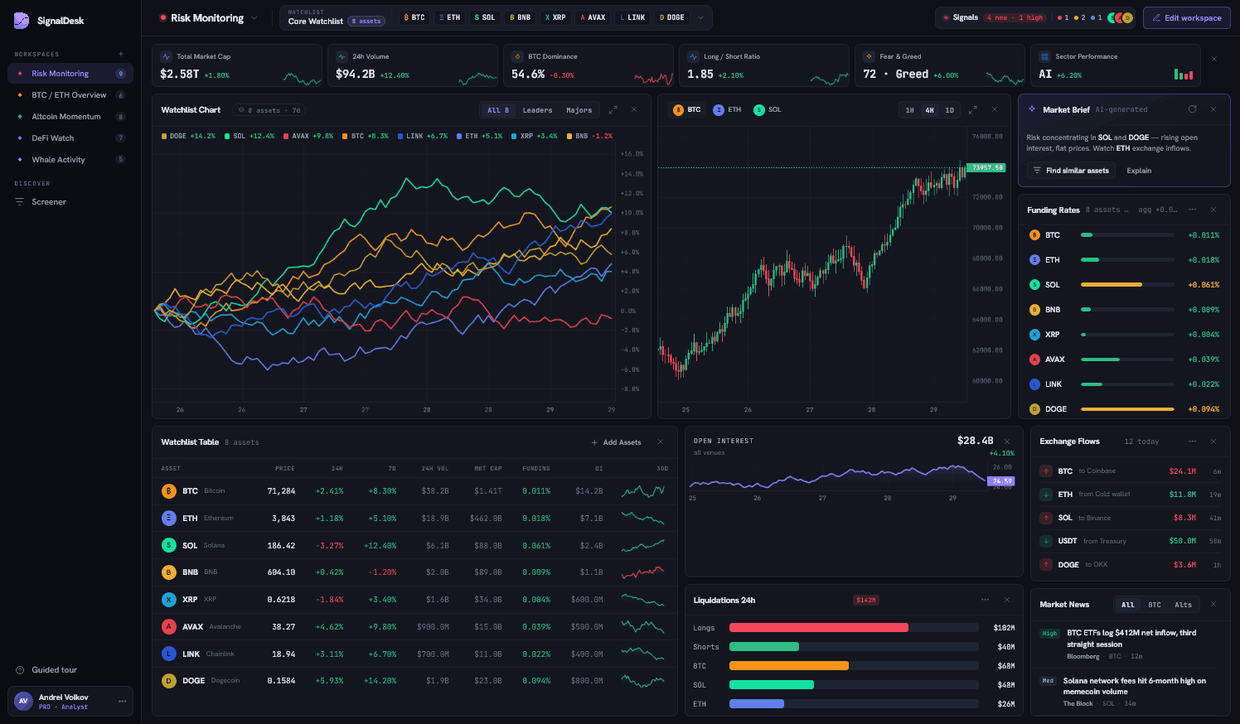Click the DOGE funding rate bar
This screenshot has height=724, width=1240.
pos(1127,409)
